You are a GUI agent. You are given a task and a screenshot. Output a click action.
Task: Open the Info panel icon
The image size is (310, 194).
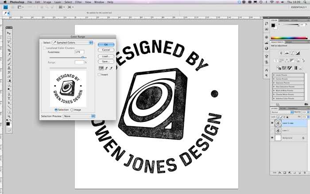(267, 48)
